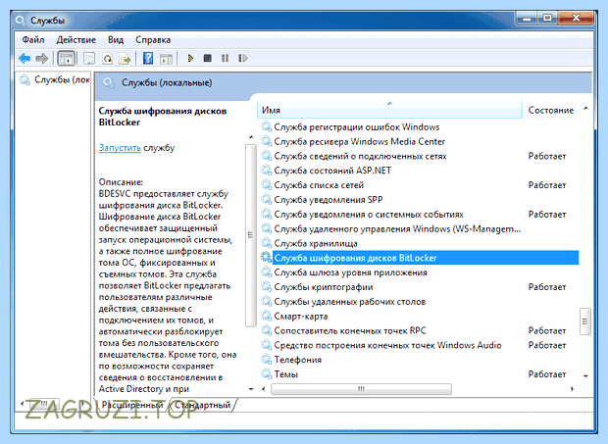Switch to the Расширенный tab
The height and width of the screenshot is (444, 608).
click(x=131, y=405)
